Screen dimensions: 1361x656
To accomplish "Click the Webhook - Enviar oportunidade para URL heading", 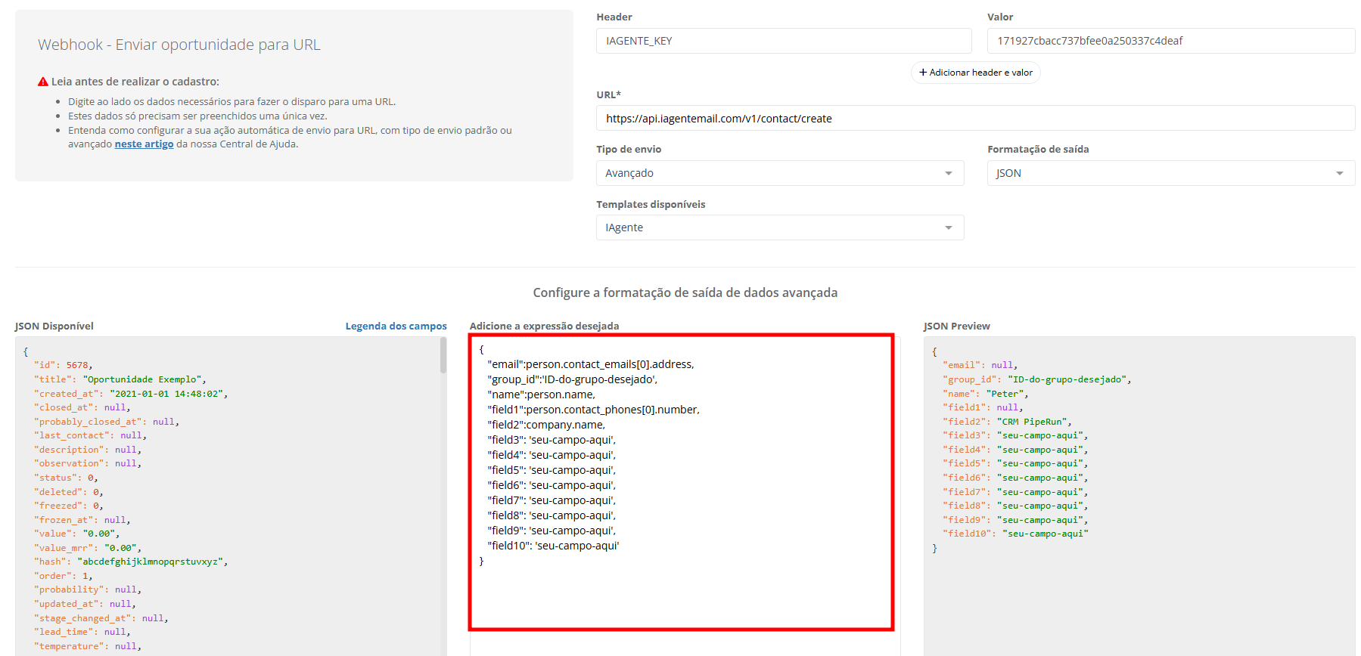I will tap(179, 45).
